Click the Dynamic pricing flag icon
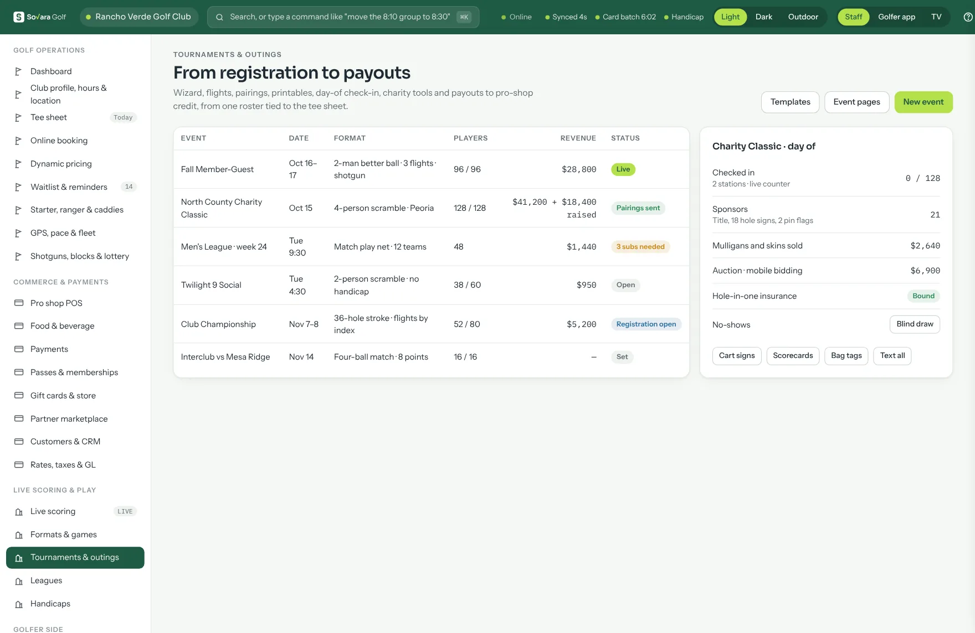This screenshot has height=633, width=975. point(18,164)
